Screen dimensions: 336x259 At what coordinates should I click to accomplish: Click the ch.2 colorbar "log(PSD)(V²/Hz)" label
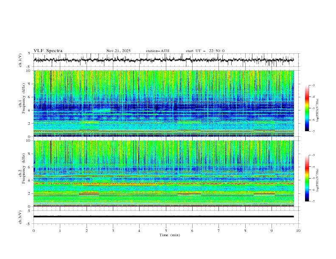click(317, 180)
